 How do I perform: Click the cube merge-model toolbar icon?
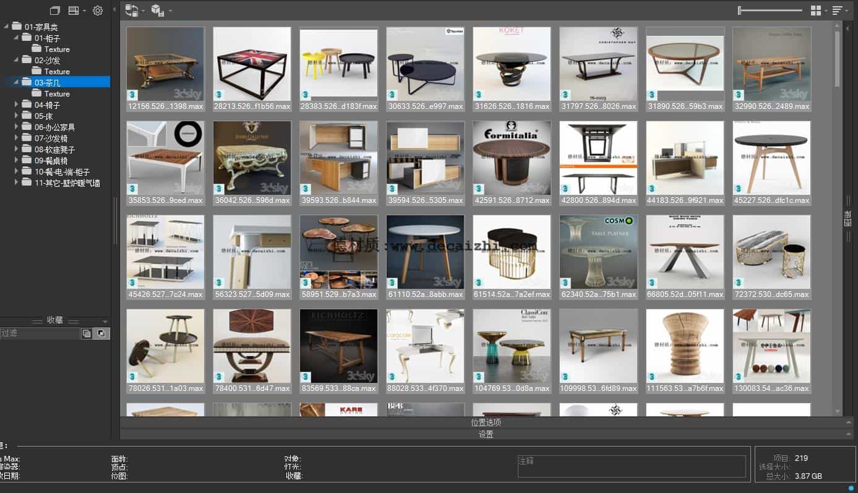coord(157,11)
